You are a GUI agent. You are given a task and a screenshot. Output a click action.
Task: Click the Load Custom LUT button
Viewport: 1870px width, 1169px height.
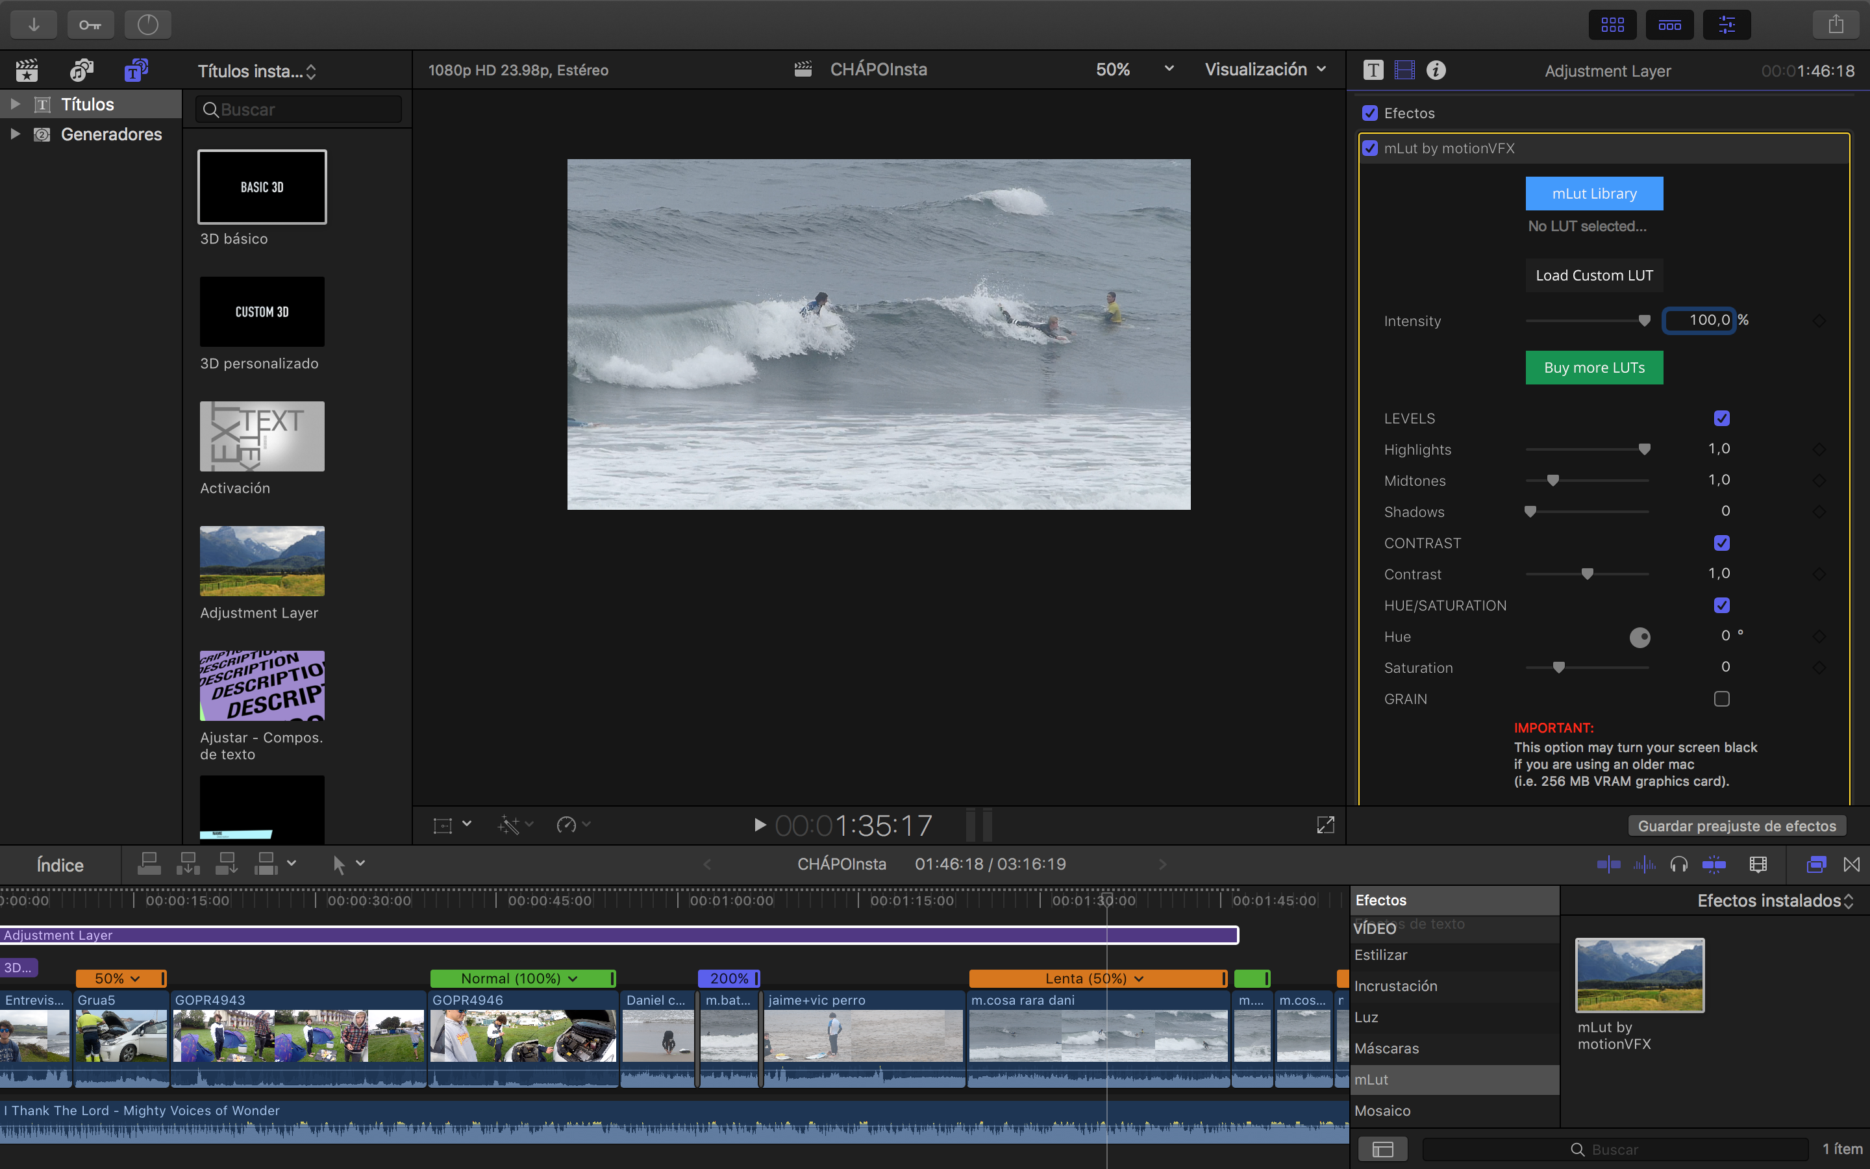[x=1594, y=275]
